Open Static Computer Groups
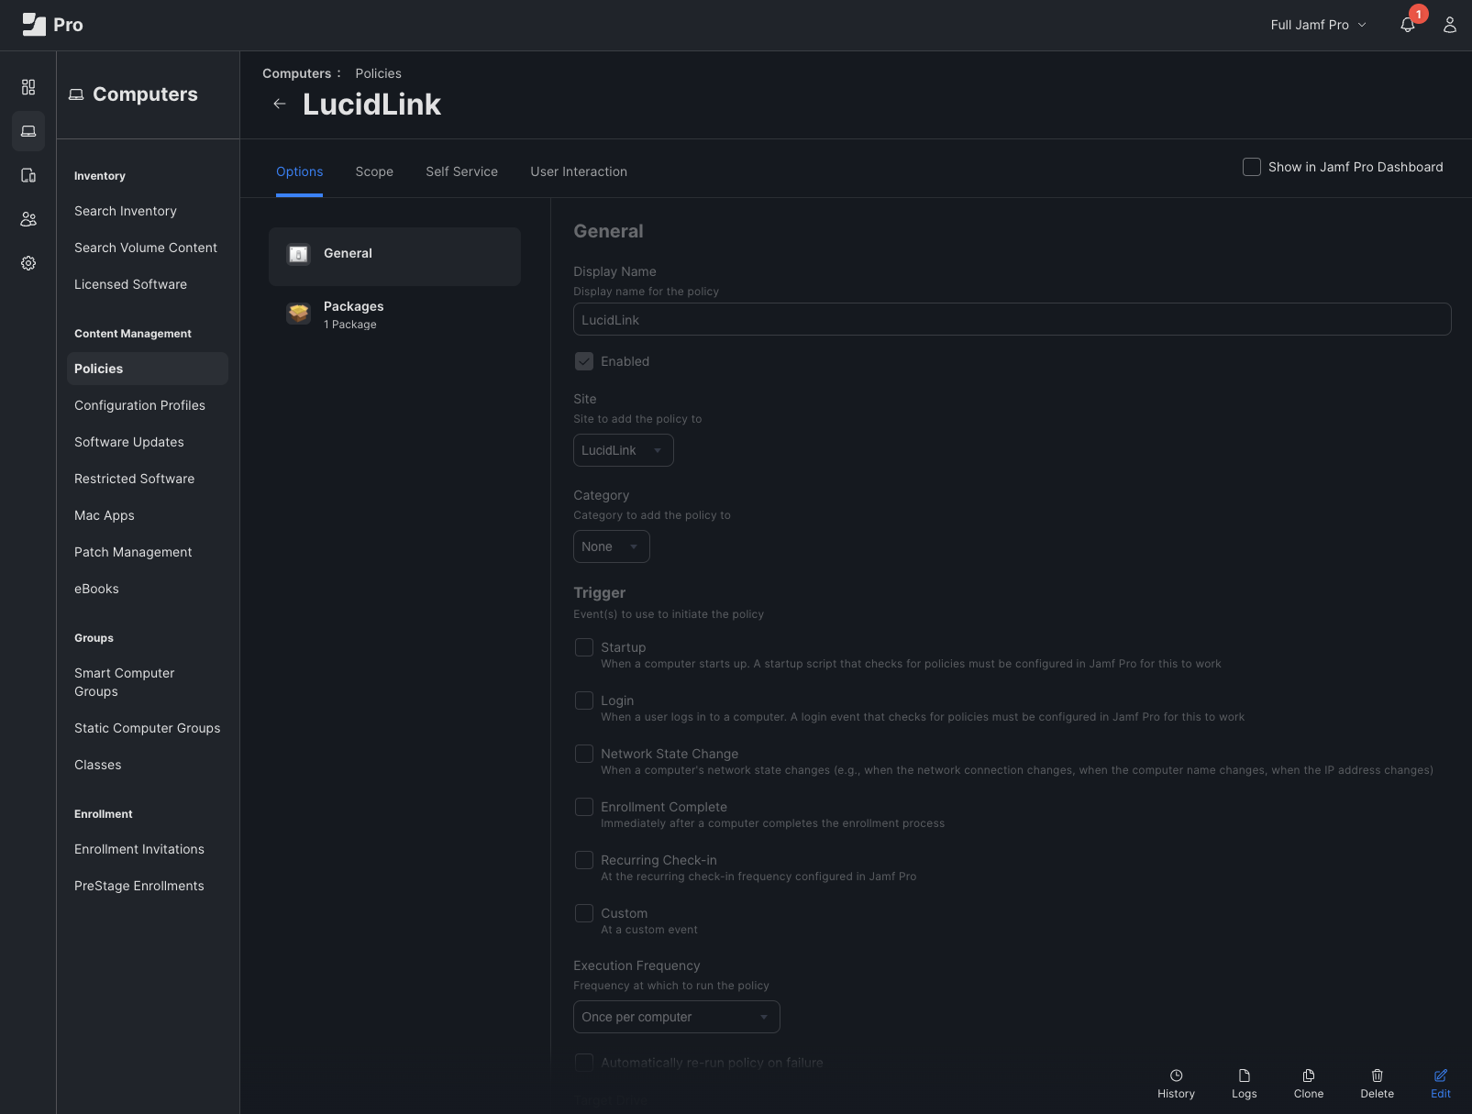The height and width of the screenshot is (1114, 1472). pyautogui.click(x=147, y=728)
